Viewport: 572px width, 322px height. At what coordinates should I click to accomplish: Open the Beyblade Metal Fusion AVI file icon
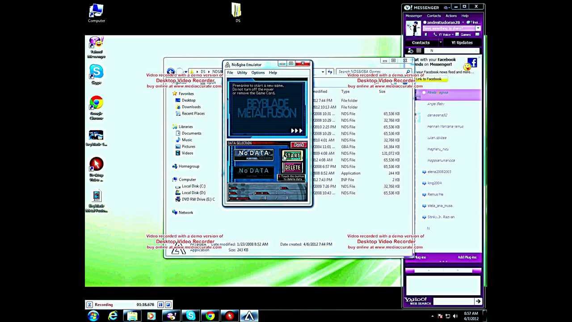97,202
